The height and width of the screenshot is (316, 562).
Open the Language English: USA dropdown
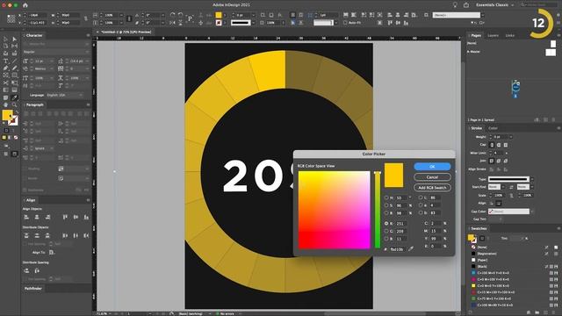[x=64, y=96]
